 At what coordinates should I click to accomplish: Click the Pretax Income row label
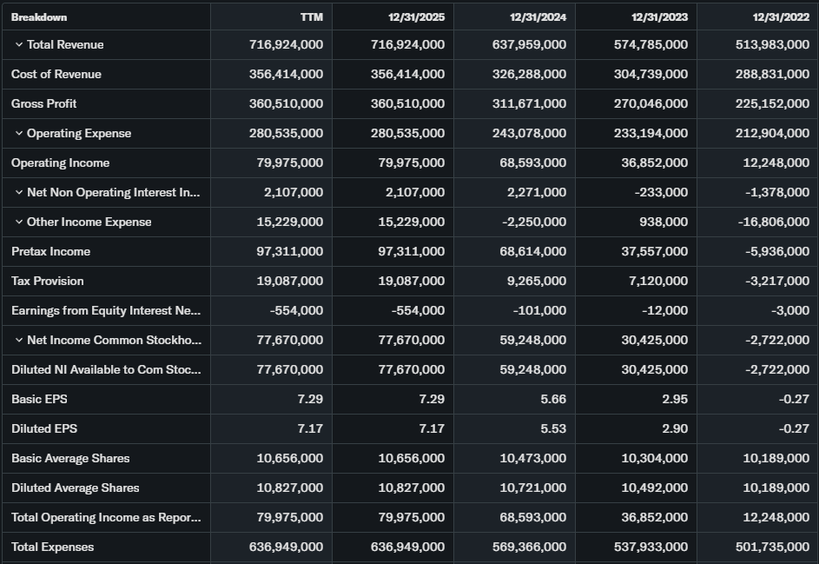50,251
